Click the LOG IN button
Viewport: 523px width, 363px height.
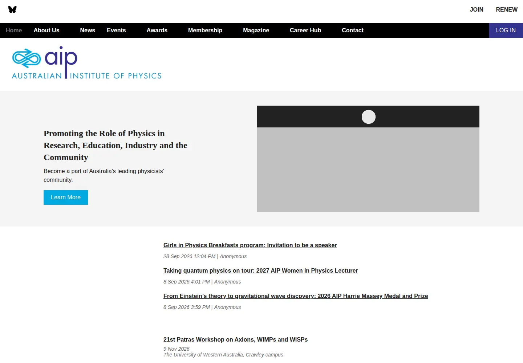click(x=506, y=30)
